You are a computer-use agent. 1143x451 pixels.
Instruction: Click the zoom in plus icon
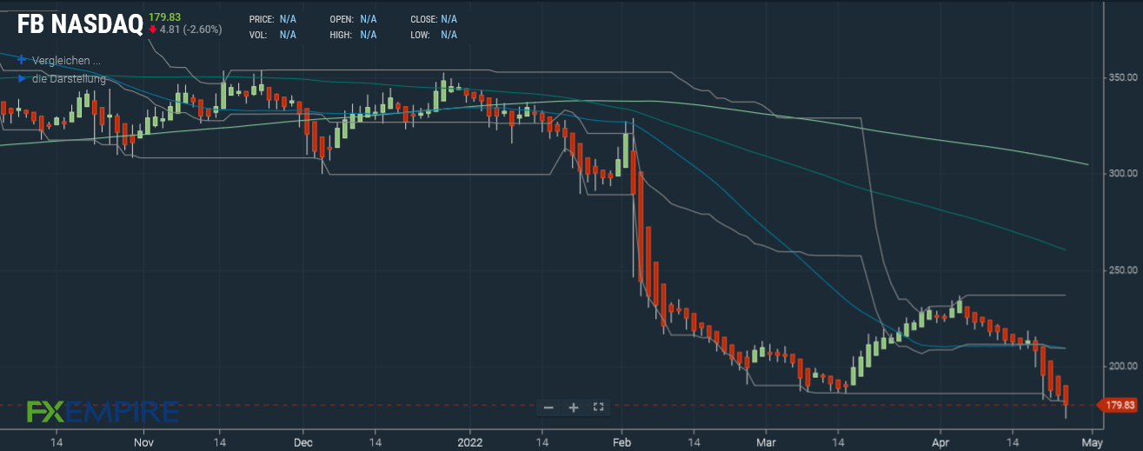click(574, 407)
